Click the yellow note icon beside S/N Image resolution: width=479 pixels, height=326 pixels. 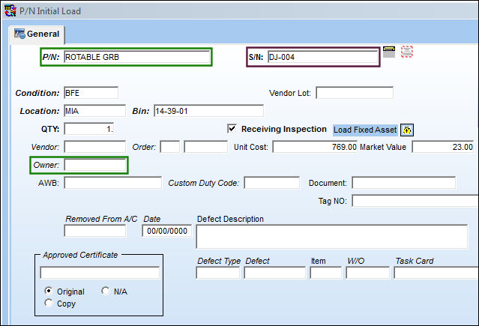[389, 52]
